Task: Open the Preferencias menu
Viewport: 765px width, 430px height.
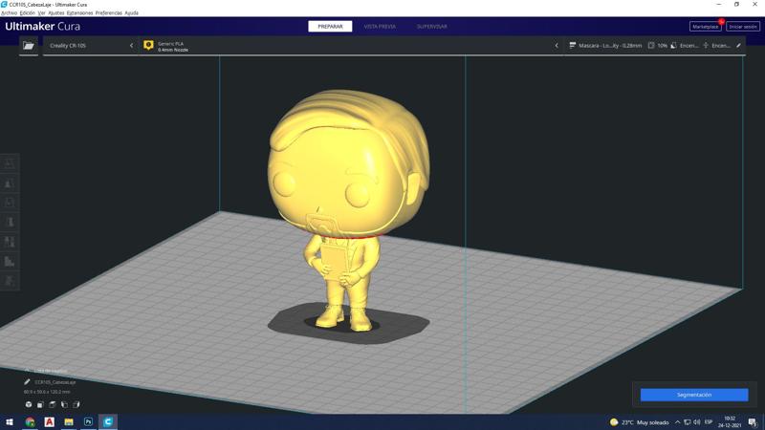Action: pyautogui.click(x=109, y=13)
